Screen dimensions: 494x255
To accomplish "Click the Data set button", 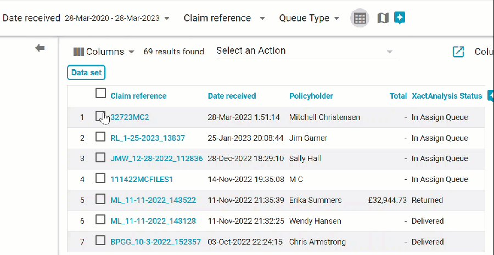I will [x=86, y=72].
